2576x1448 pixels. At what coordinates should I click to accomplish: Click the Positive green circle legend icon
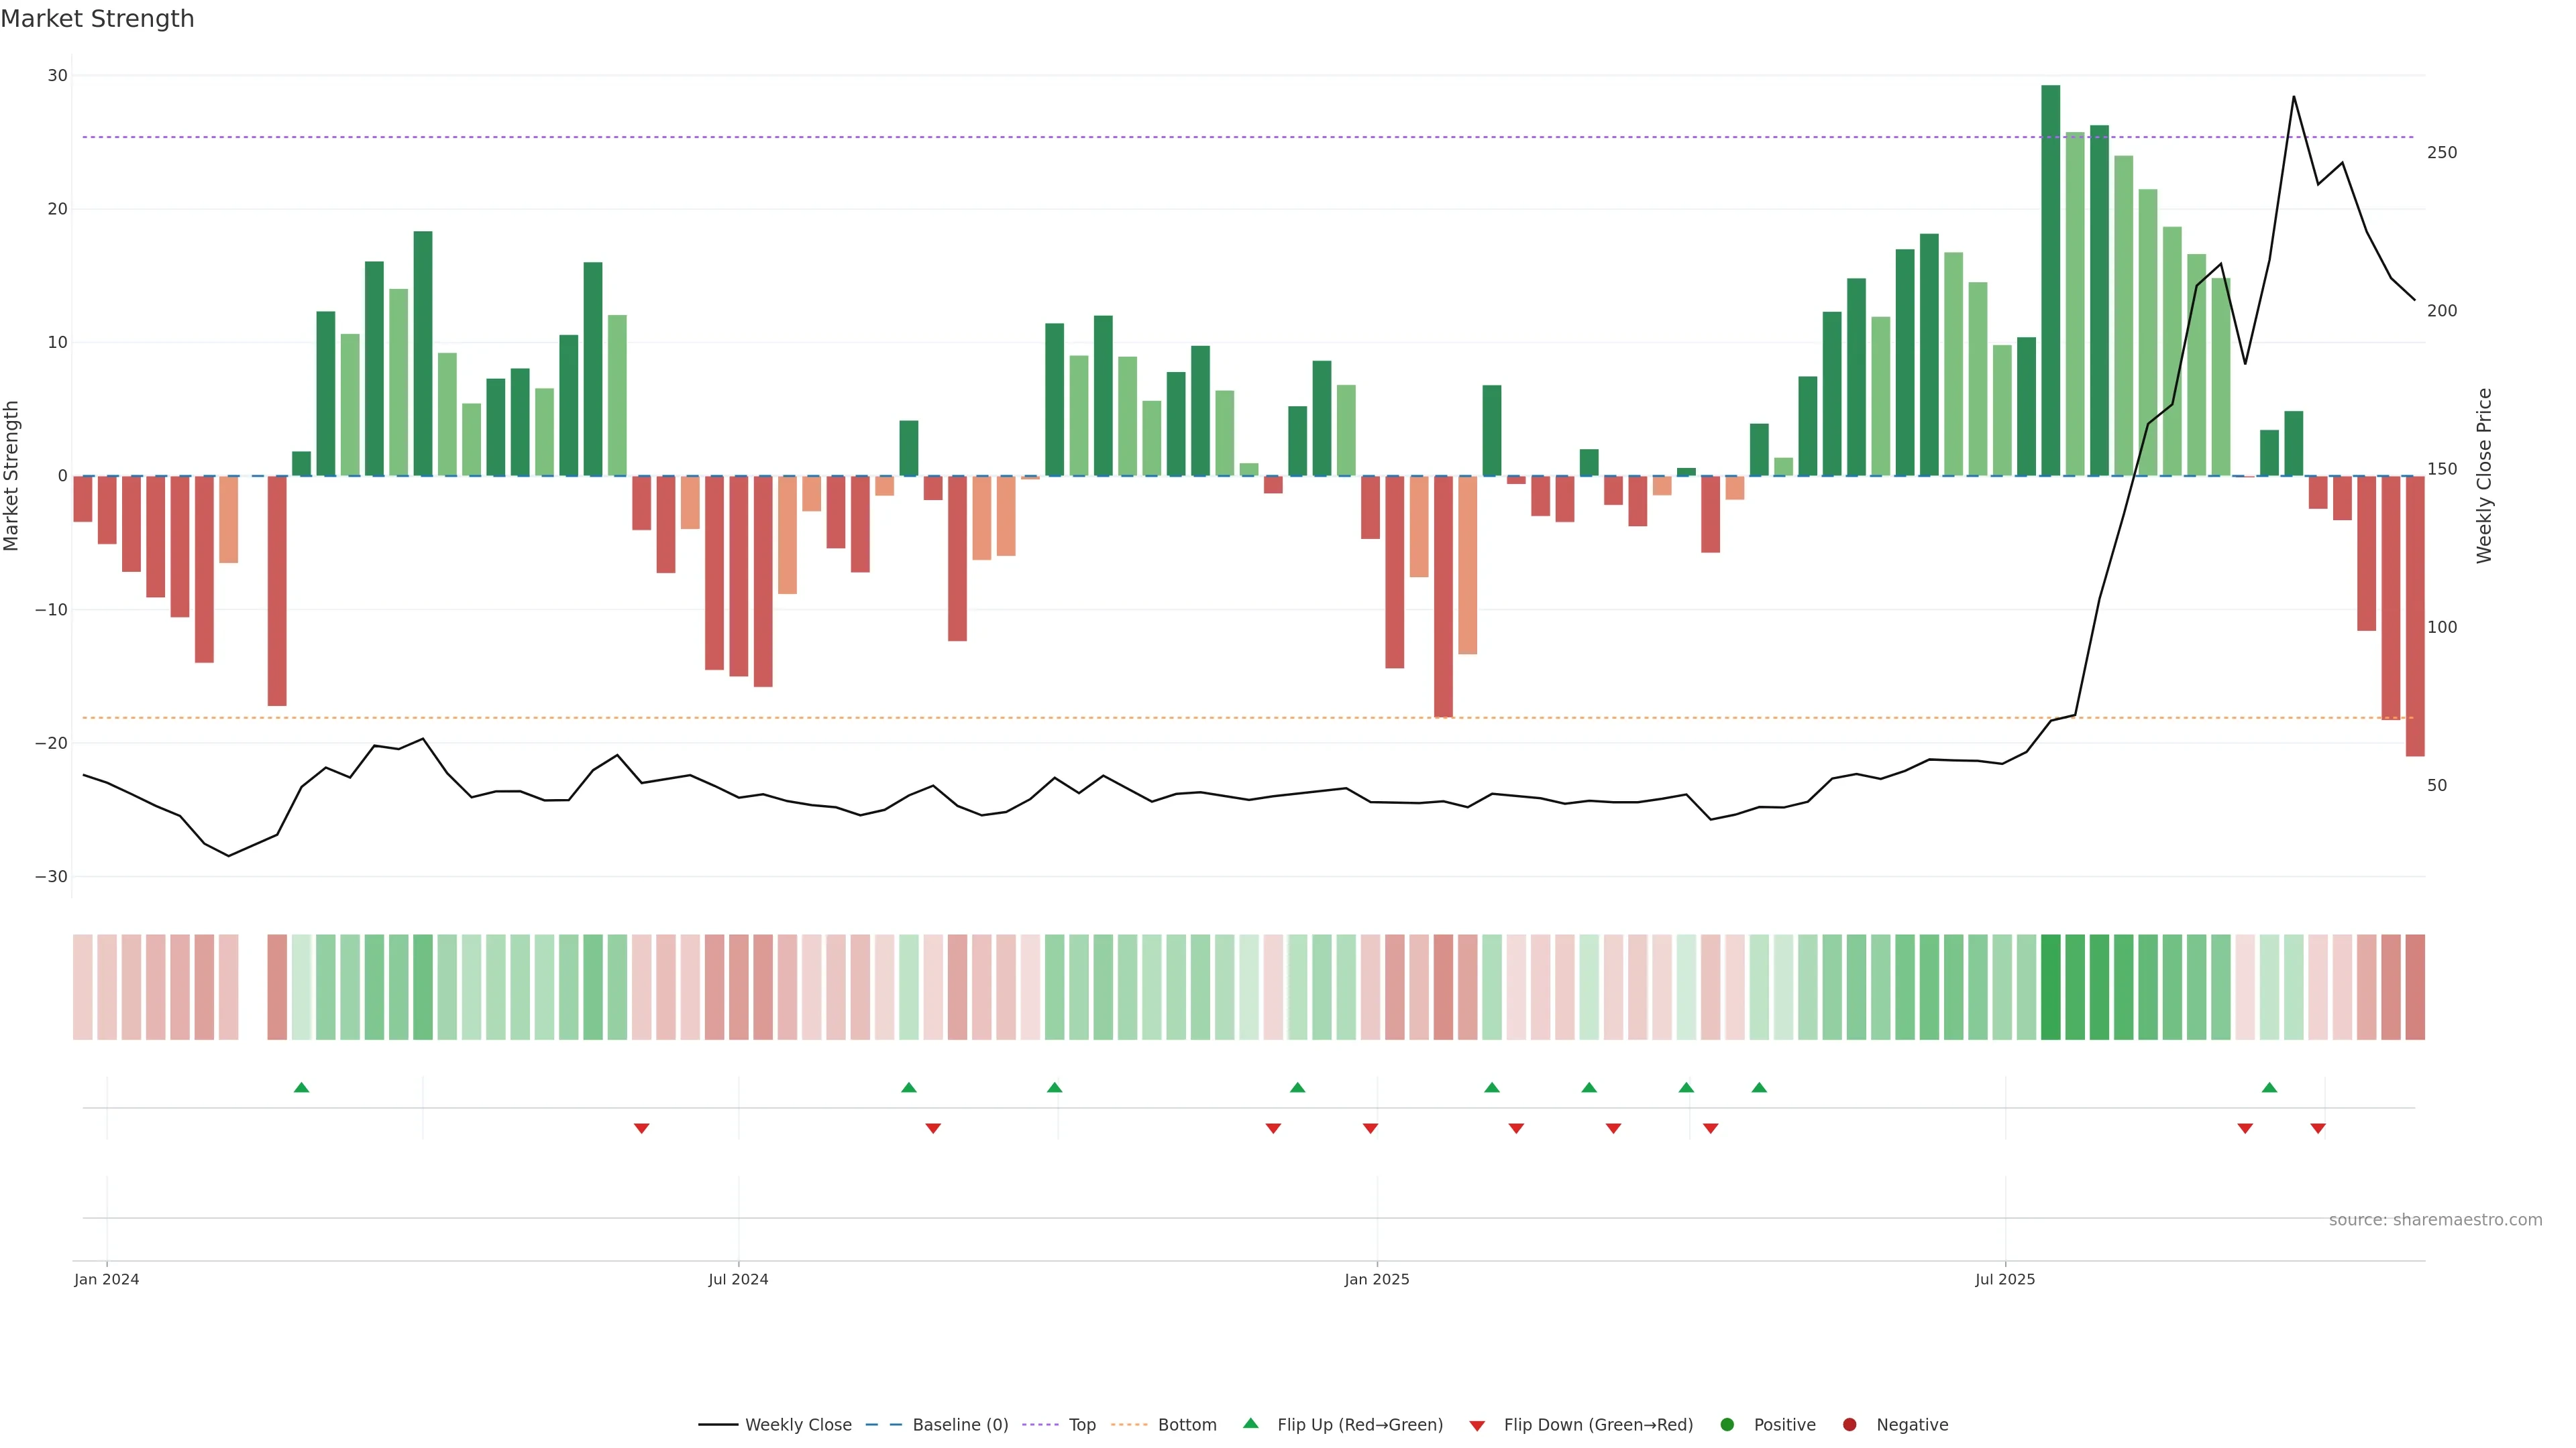[x=1727, y=1425]
